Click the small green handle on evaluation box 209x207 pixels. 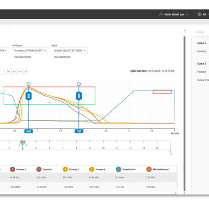click(50, 103)
